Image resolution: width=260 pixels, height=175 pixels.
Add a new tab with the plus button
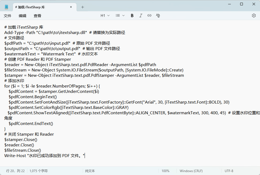[82, 7]
